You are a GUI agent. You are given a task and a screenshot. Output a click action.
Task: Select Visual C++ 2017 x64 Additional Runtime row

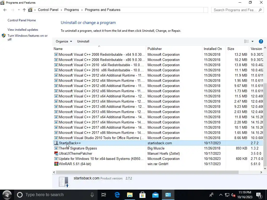pos(158,117)
